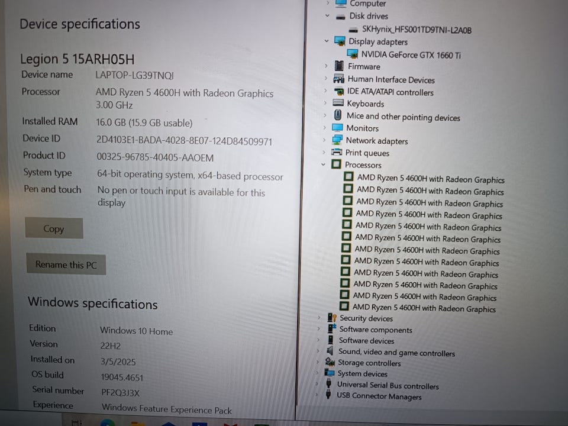
Task: Expand the Network adapters node
Action: (x=324, y=140)
